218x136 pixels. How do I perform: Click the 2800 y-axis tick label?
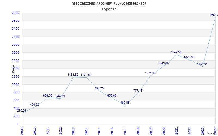tap(16, 13)
